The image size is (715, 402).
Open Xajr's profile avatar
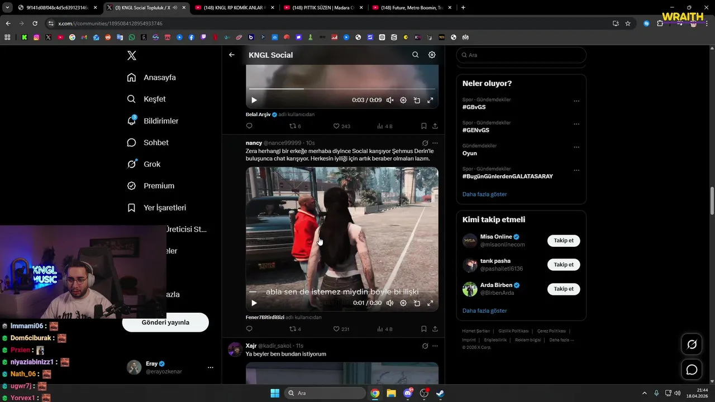(x=235, y=350)
